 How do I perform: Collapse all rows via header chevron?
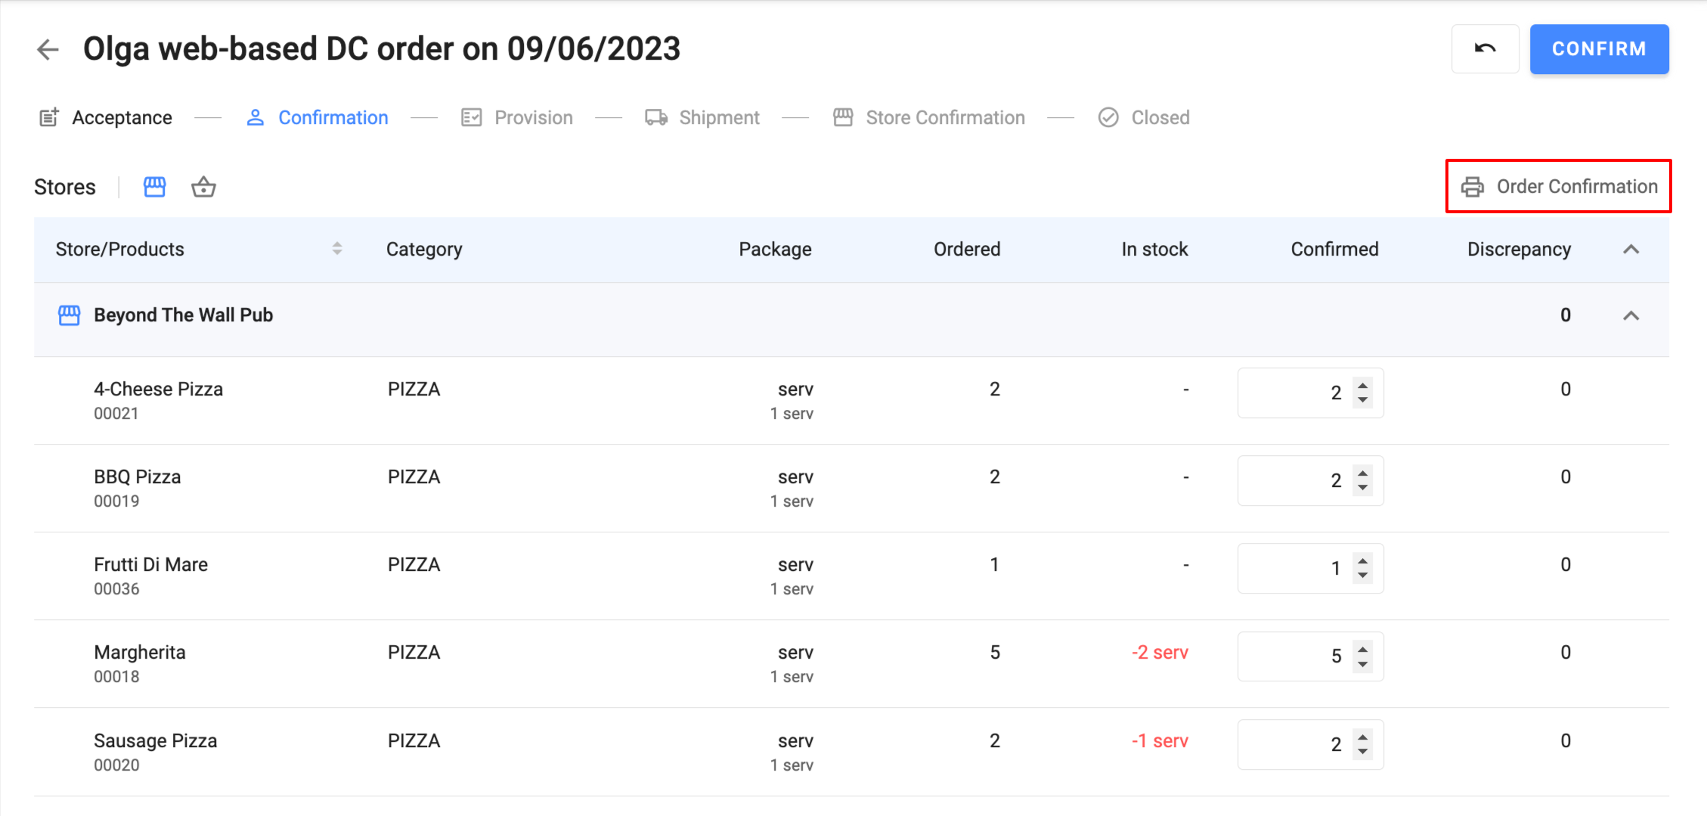pyautogui.click(x=1631, y=250)
